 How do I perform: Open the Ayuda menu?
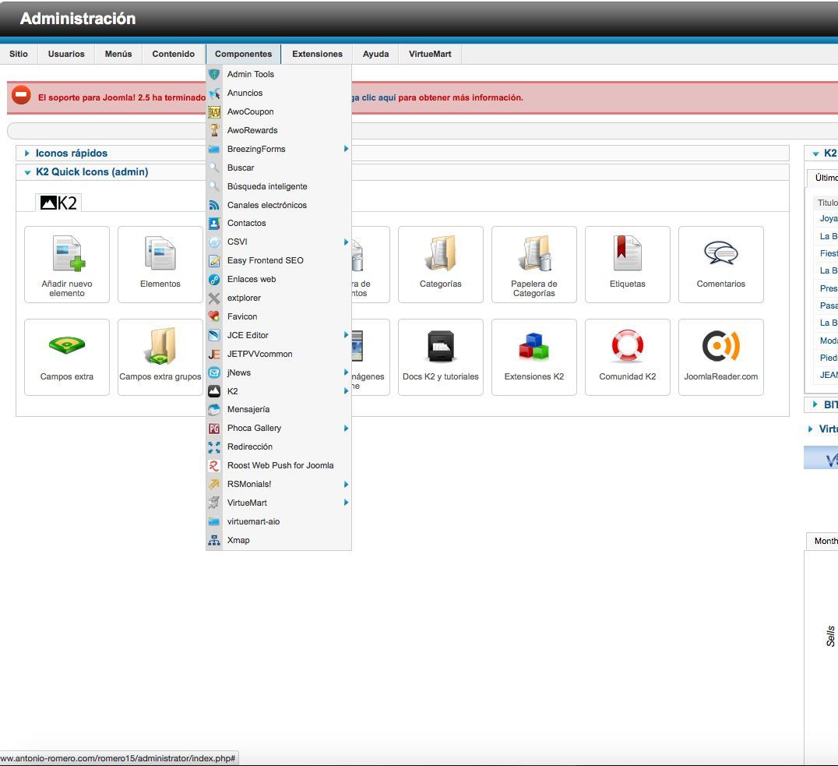375,54
